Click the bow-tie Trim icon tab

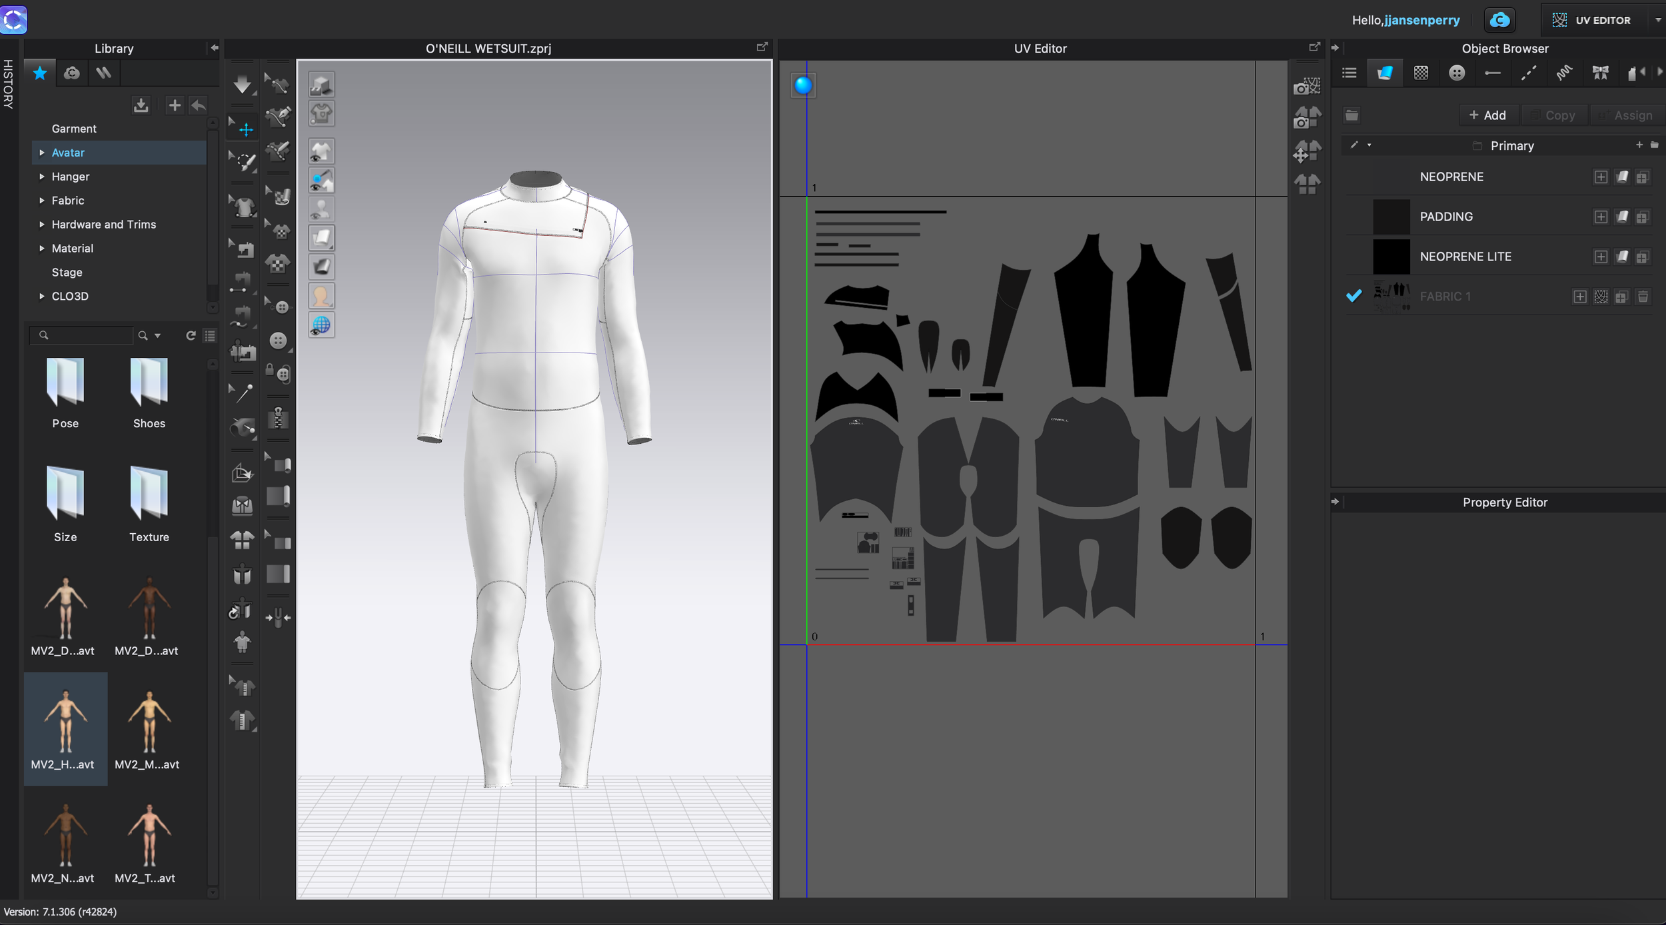(x=1600, y=73)
